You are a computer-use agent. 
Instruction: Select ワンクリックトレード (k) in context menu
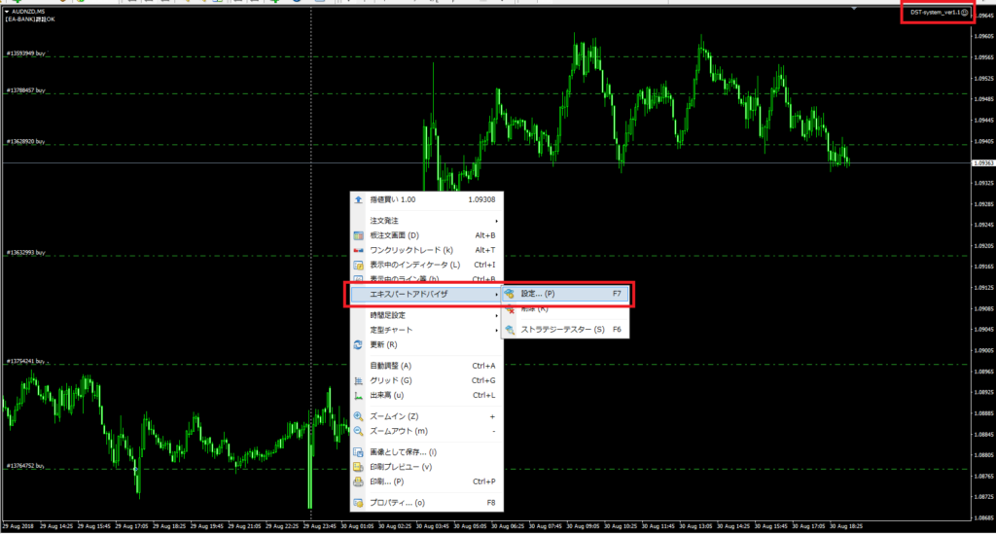[426, 250]
